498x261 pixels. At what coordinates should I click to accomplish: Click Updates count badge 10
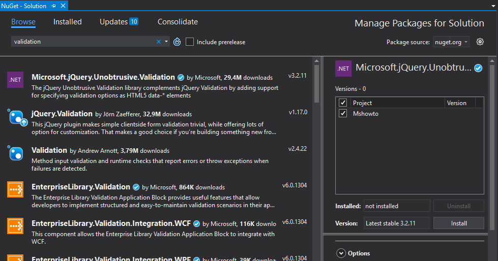(134, 21)
